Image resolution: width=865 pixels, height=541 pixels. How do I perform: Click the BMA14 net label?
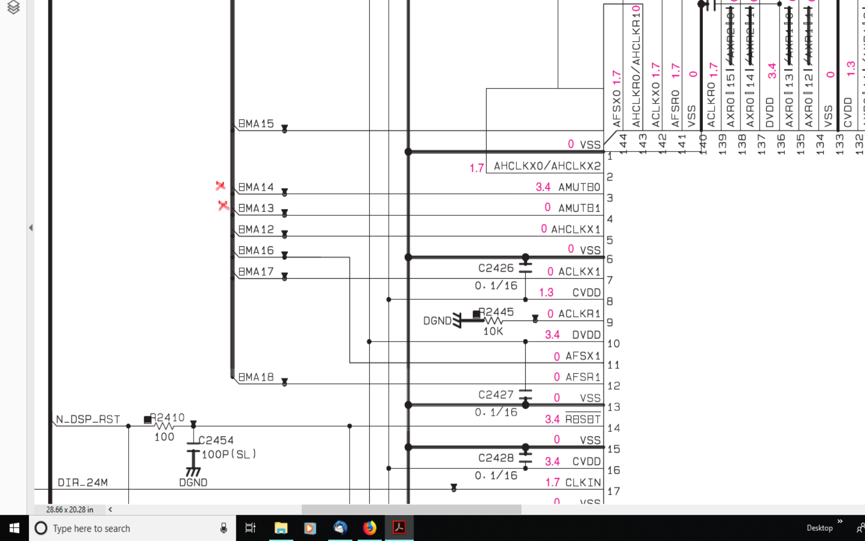click(x=256, y=187)
